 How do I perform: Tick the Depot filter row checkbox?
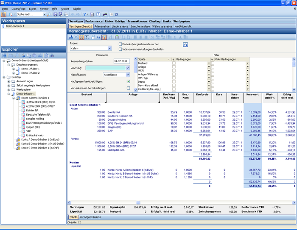click(174, 81)
